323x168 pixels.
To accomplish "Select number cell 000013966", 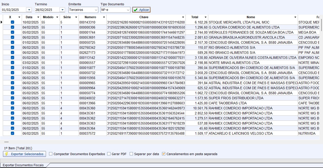I will tap(93, 103).
